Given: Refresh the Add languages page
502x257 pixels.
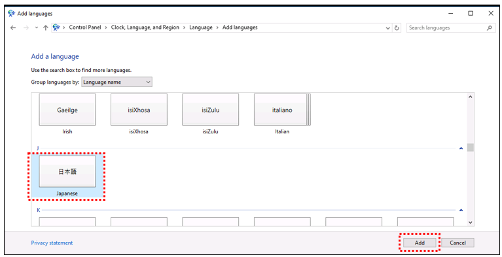Looking at the screenshot, I should click(x=397, y=28).
